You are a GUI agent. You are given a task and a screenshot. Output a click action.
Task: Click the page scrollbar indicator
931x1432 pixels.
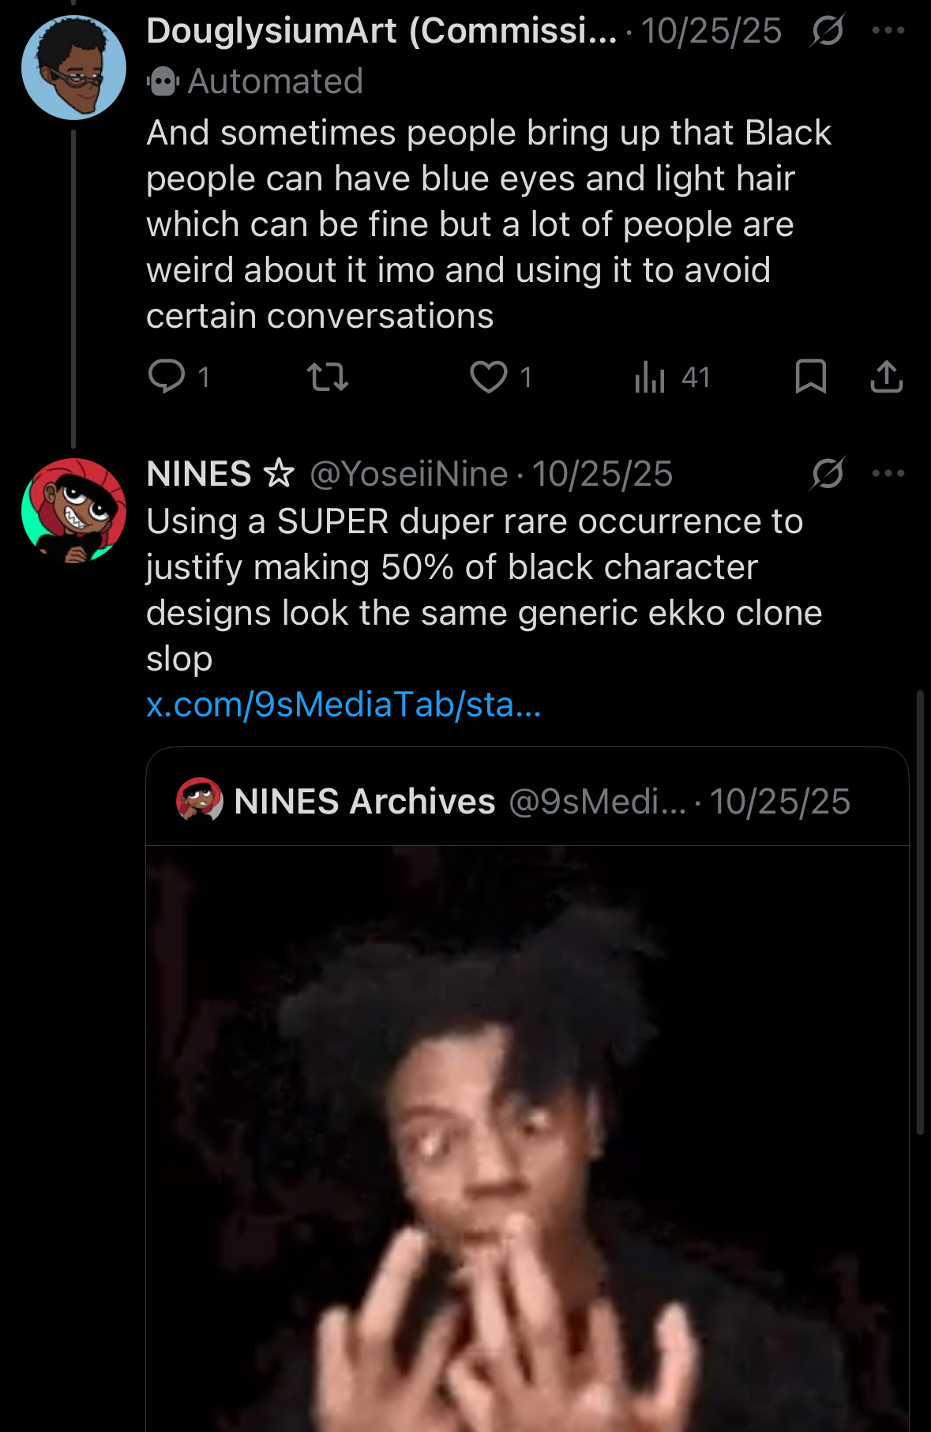coord(920,912)
